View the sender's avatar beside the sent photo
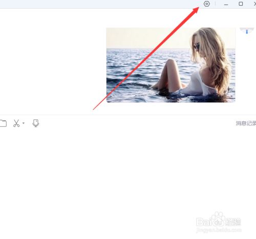 pyautogui.click(x=247, y=31)
